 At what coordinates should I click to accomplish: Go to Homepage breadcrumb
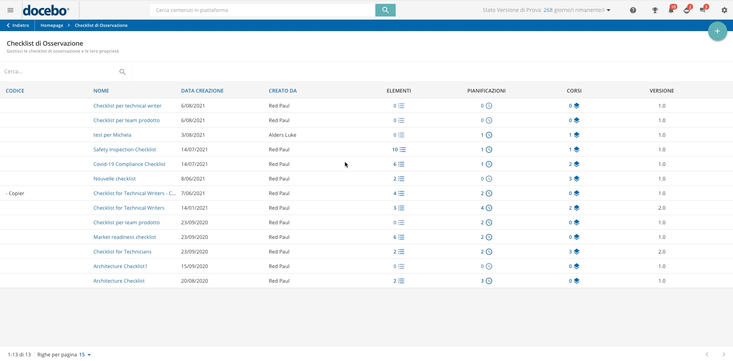(52, 25)
